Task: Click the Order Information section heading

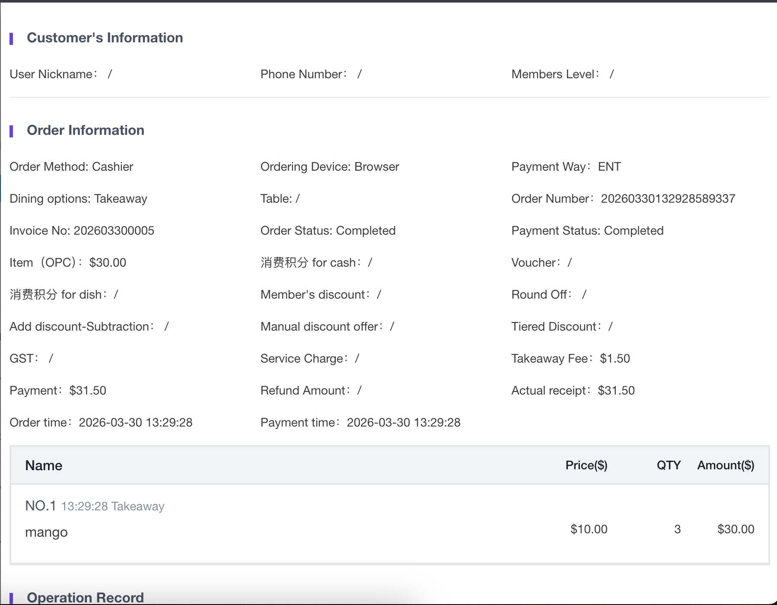Action: pyautogui.click(x=85, y=131)
